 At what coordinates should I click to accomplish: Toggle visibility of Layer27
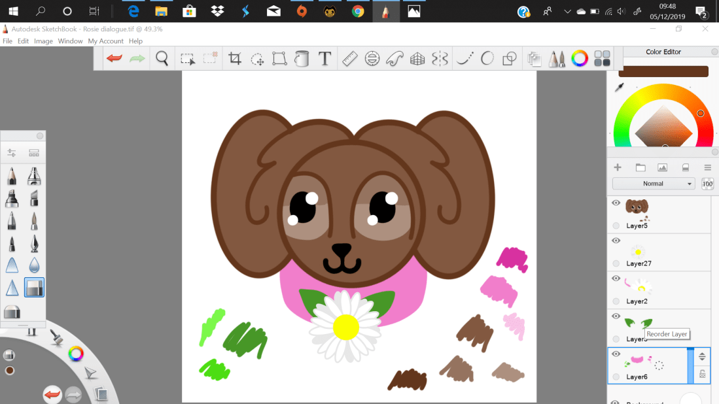[616, 241]
